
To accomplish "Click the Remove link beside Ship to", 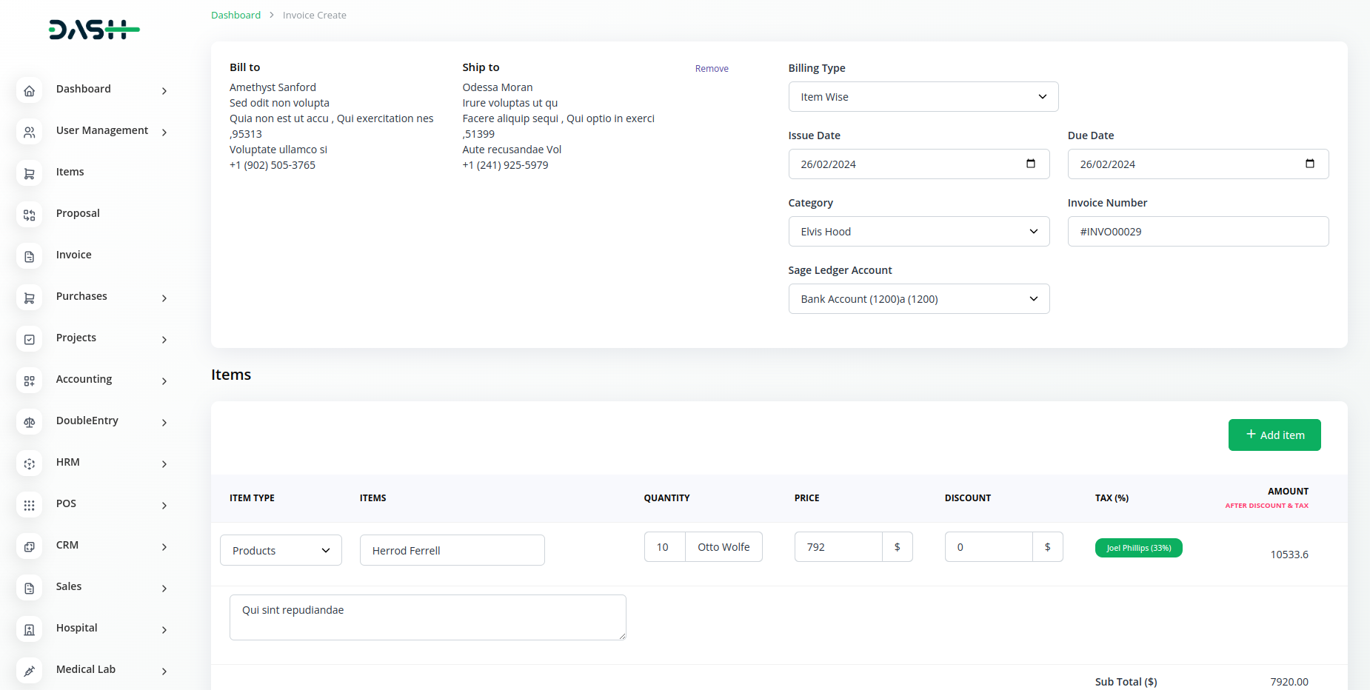I will 711,69.
